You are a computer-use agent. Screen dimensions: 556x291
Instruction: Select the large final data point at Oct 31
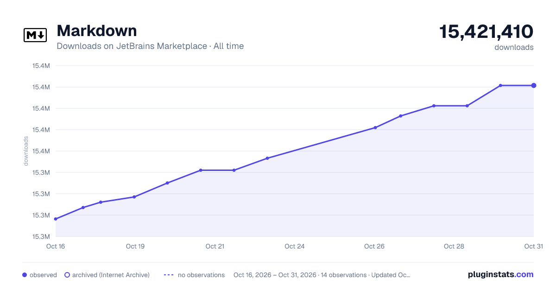(534, 85)
